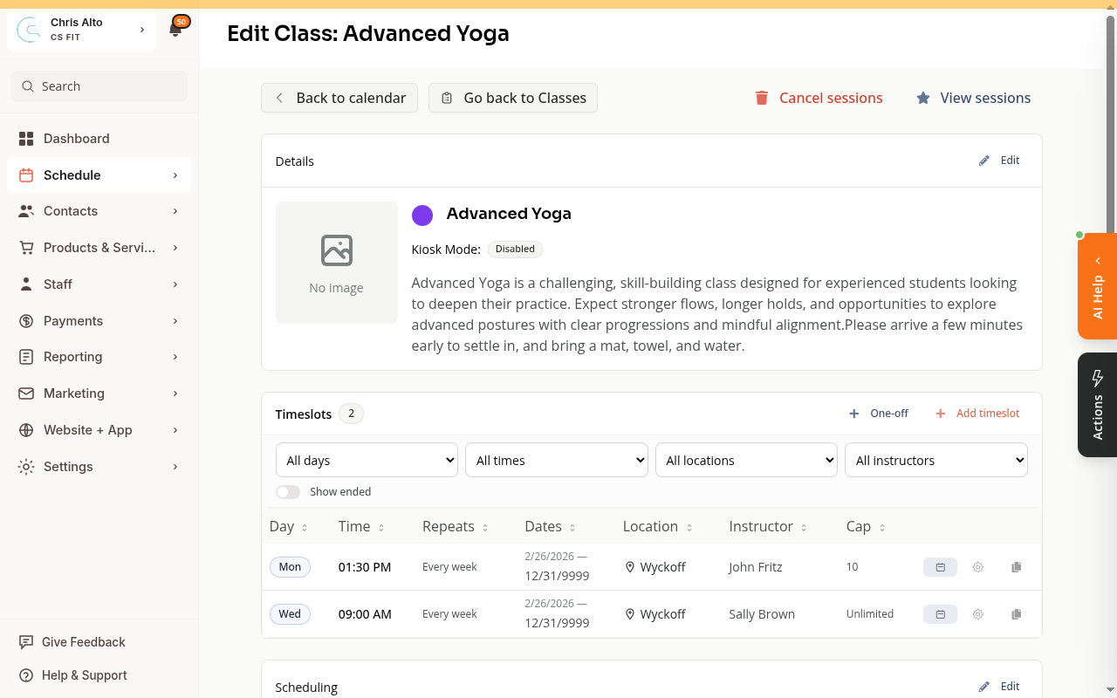
Task: Add a One-off timeslot
Action: (x=879, y=414)
